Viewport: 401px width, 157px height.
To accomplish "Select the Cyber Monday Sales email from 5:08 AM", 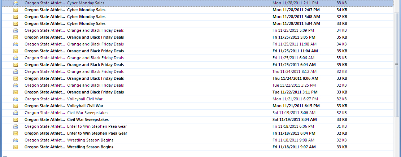I will tap(86, 17).
